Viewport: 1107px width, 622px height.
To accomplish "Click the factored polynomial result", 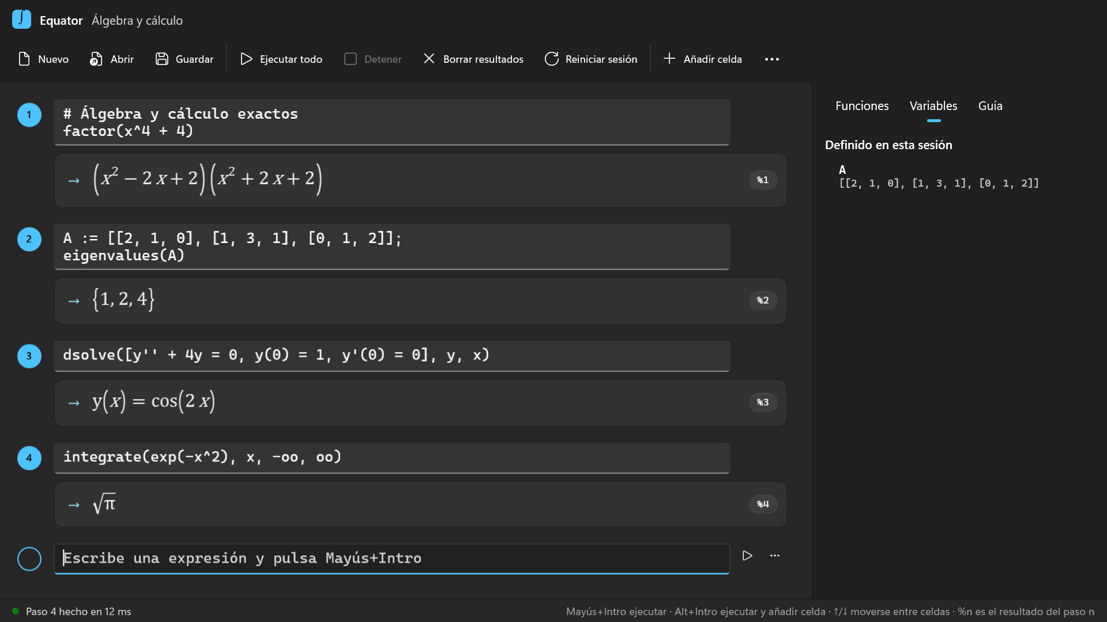I will pyautogui.click(x=208, y=179).
